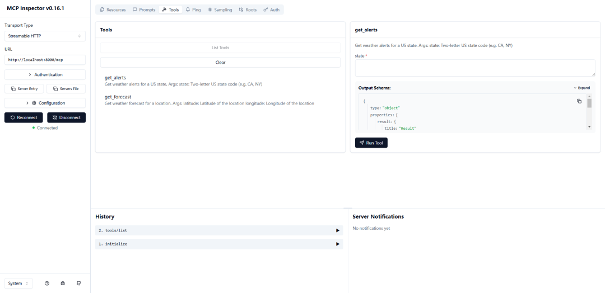Switch to the Auth tab
Viewport: 605px width, 293px height.
pos(272,10)
